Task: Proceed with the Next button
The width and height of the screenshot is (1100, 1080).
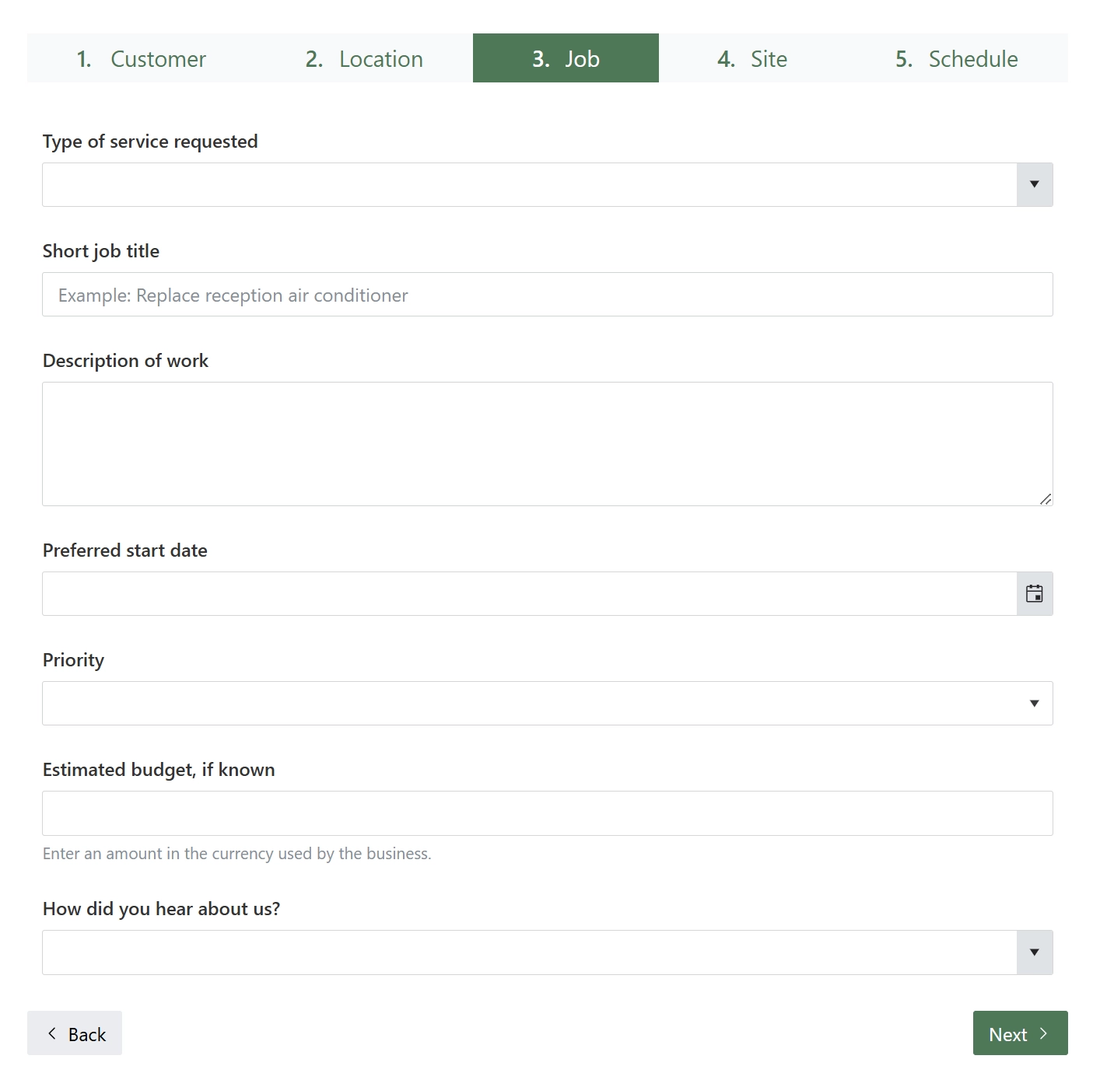Action: (x=1020, y=1033)
